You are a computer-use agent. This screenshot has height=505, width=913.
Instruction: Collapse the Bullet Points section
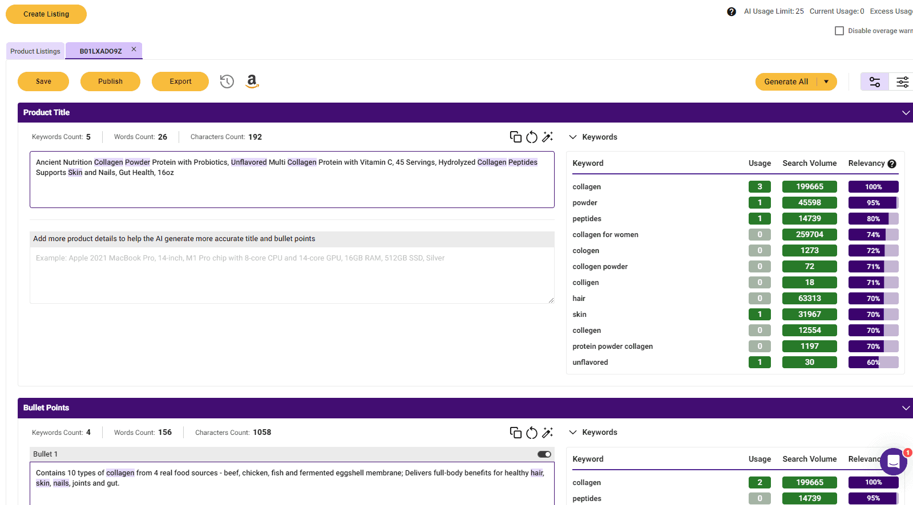(x=906, y=408)
